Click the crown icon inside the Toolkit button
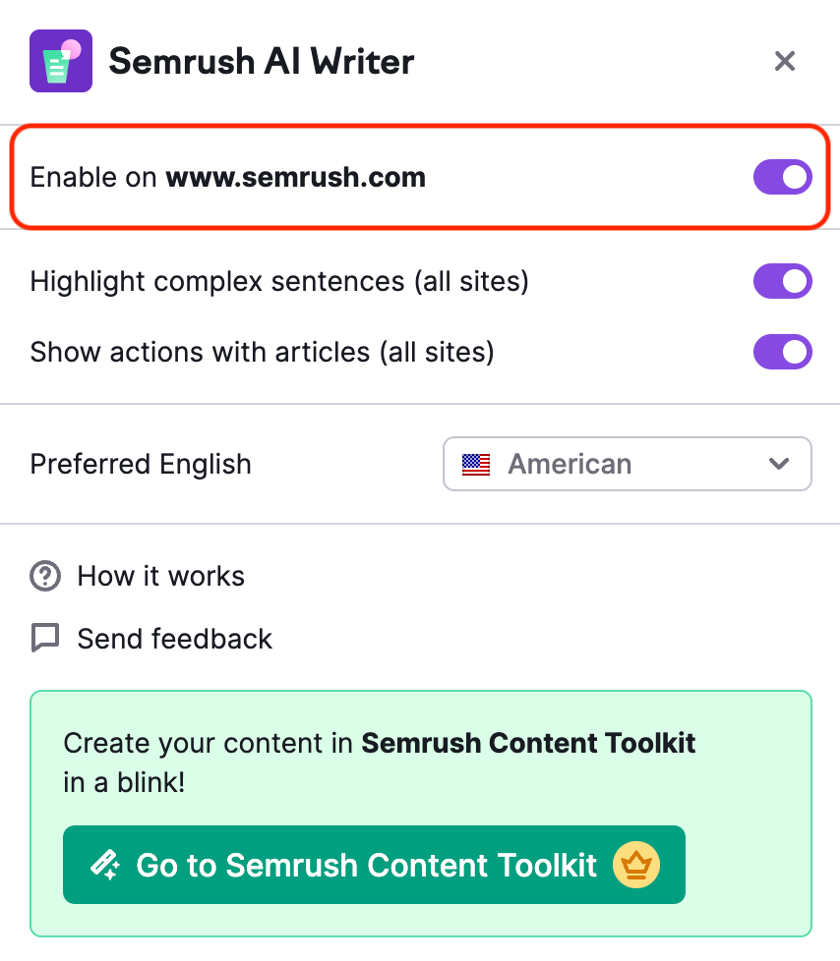 click(x=636, y=864)
